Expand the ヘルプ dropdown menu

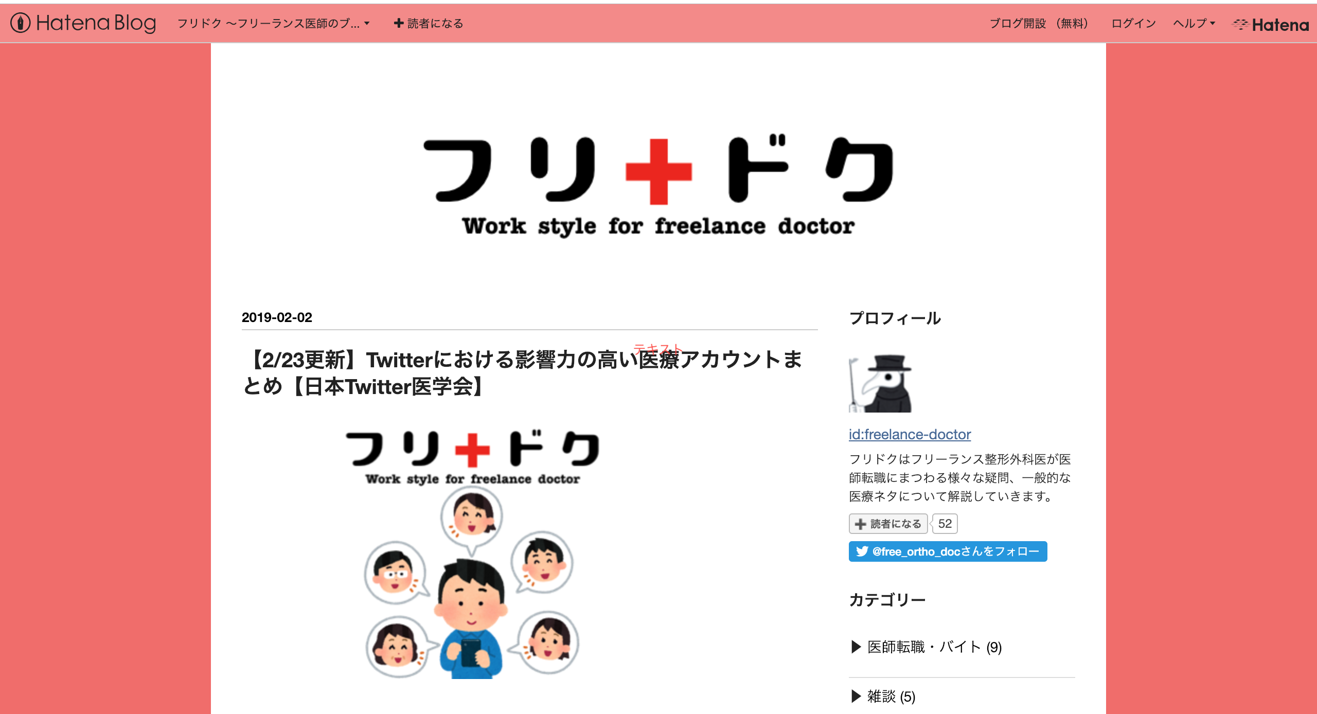click(x=1194, y=23)
